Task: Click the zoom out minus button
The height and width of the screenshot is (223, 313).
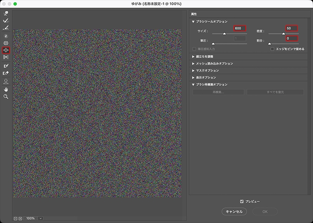Action: [x=15, y=218]
